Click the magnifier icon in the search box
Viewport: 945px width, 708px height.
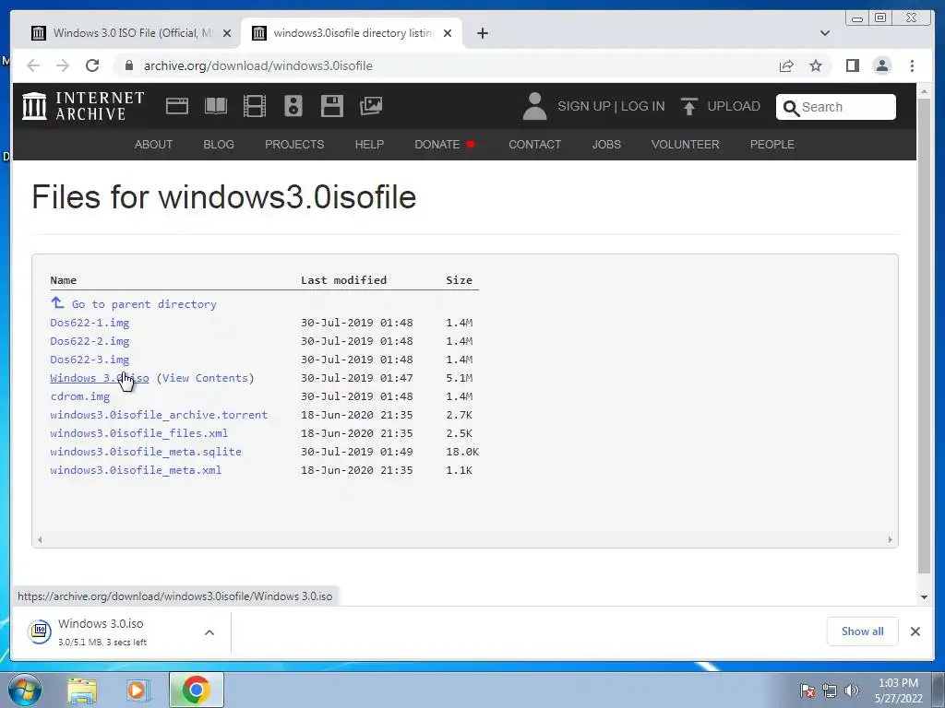point(791,108)
